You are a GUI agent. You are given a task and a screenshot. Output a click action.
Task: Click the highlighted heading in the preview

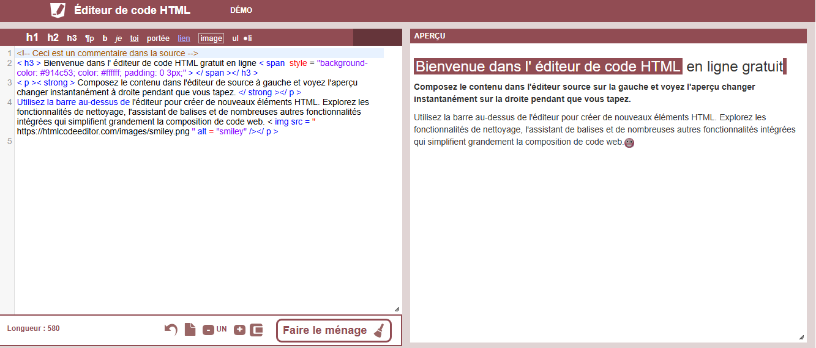click(548, 66)
